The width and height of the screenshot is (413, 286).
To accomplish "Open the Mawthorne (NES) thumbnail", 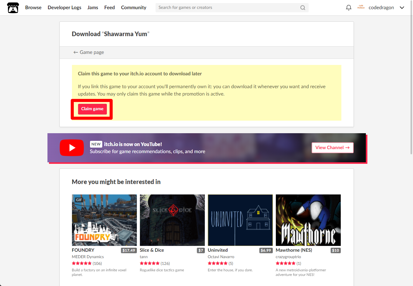I will [x=308, y=220].
